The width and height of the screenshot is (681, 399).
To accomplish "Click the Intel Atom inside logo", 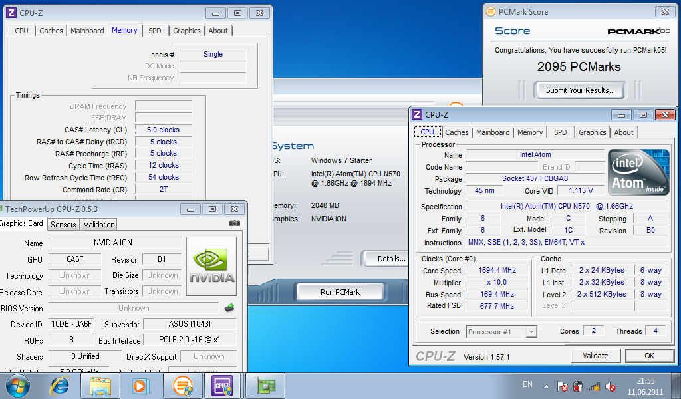I will coord(638,172).
